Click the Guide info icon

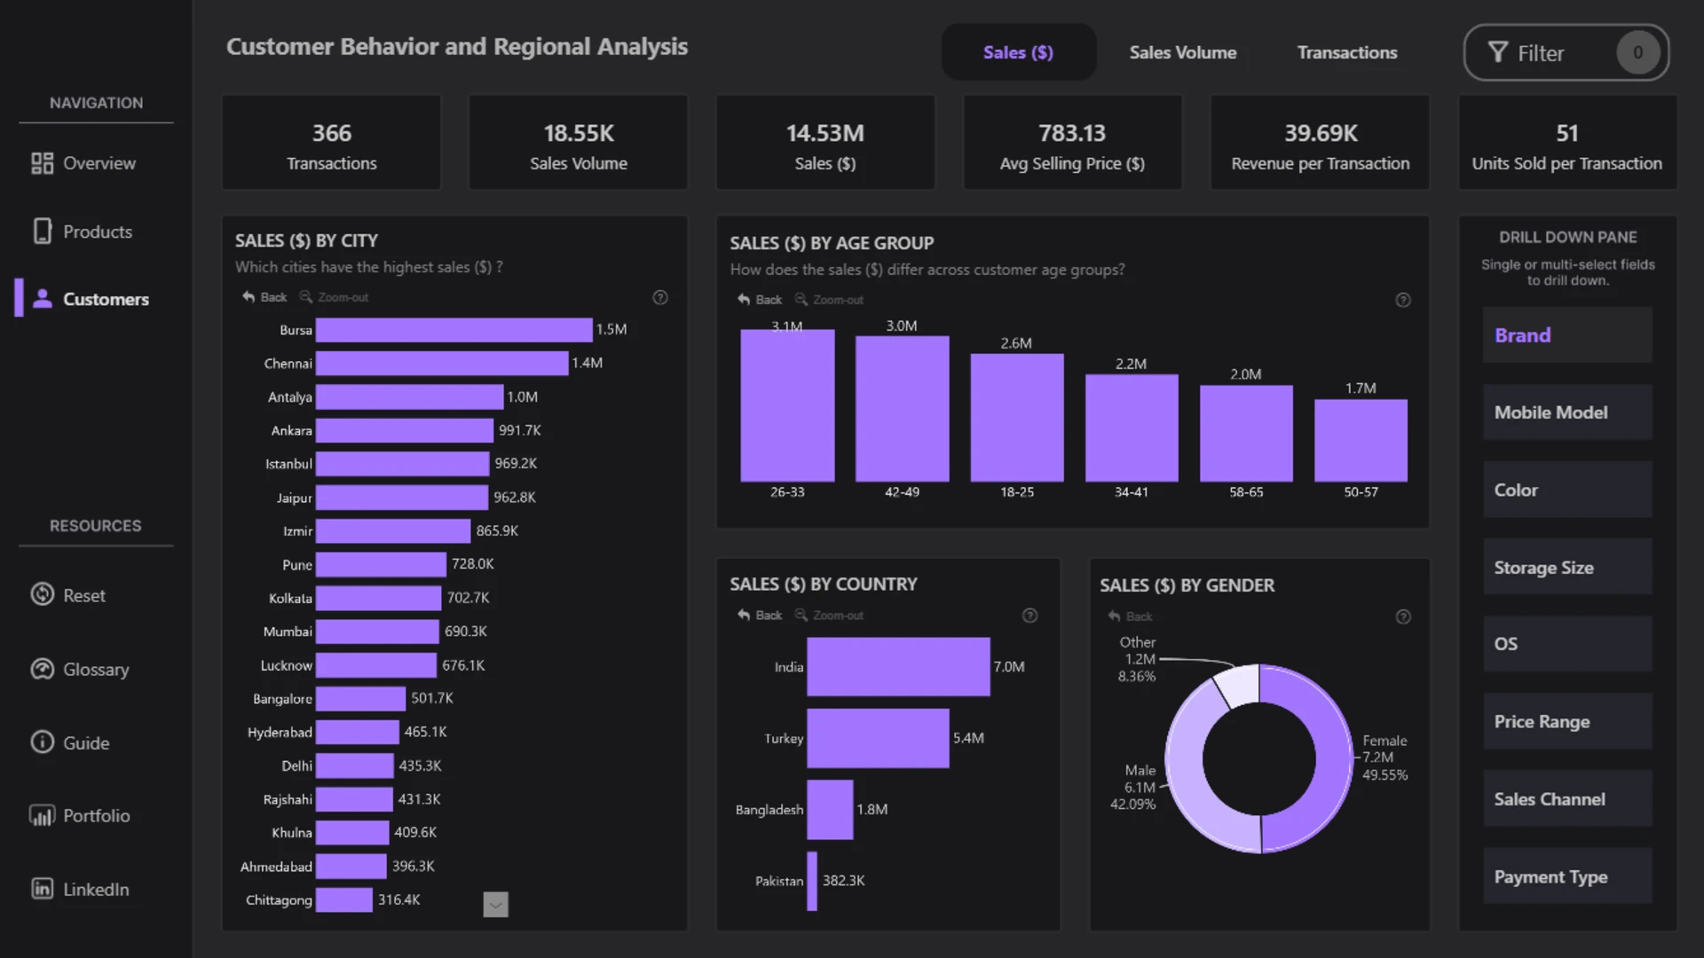coord(42,742)
